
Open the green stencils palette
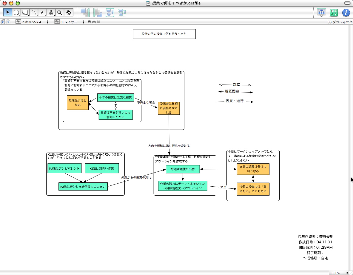[334, 13]
